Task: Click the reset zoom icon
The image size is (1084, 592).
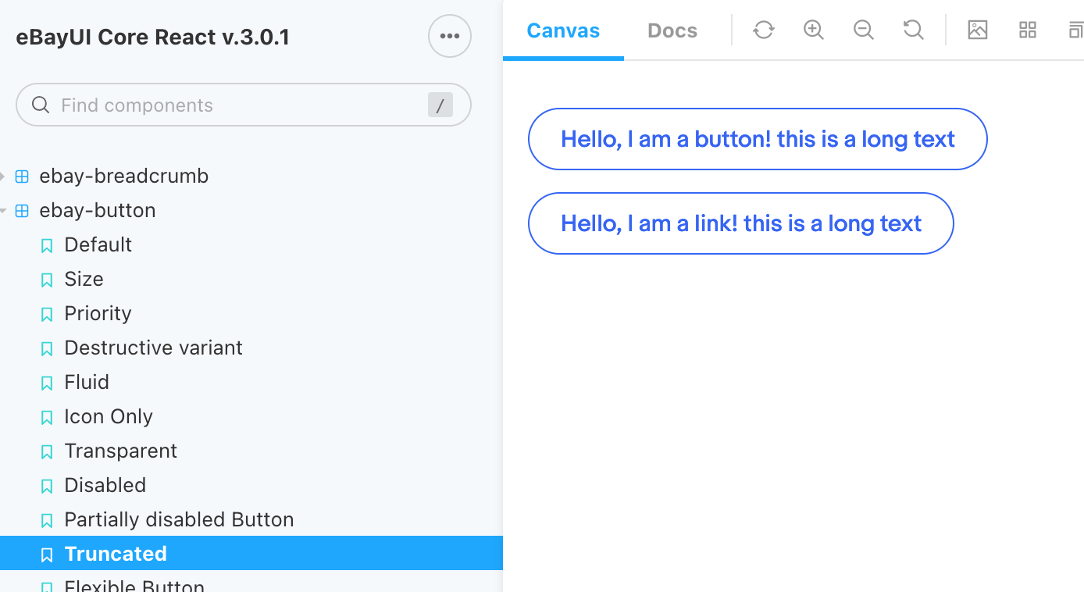Action: point(914,30)
